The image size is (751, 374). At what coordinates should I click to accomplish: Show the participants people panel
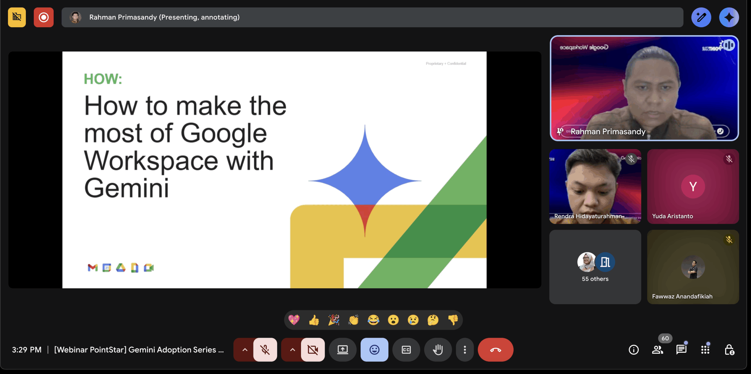(x=657, y=350)
